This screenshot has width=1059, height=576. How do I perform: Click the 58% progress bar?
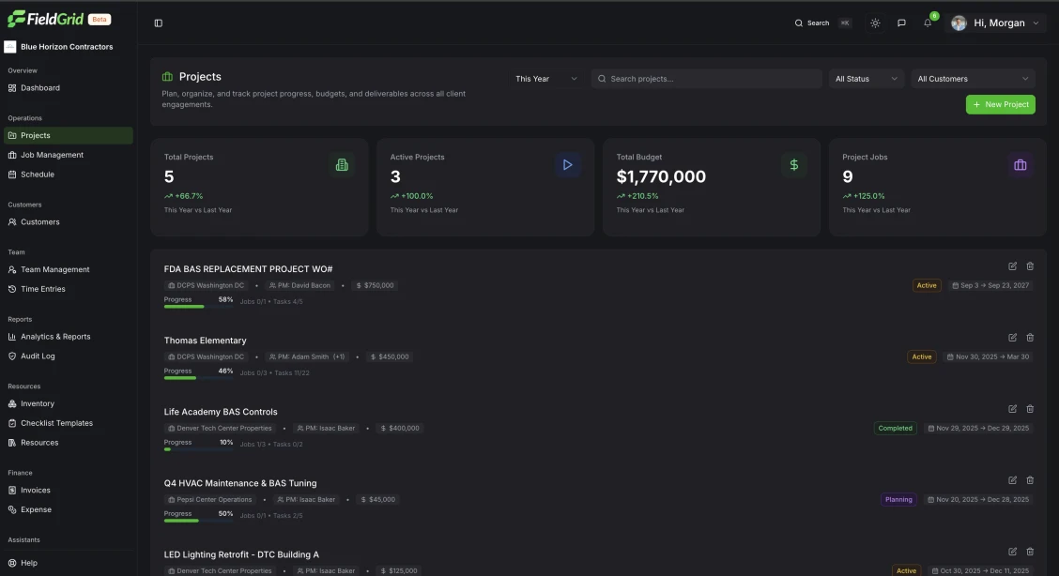coord(199,307)
